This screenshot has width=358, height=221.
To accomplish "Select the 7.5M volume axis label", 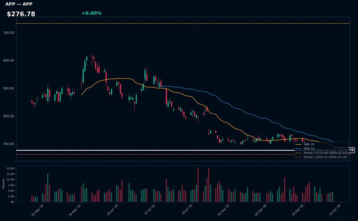I will pos(11,185).
